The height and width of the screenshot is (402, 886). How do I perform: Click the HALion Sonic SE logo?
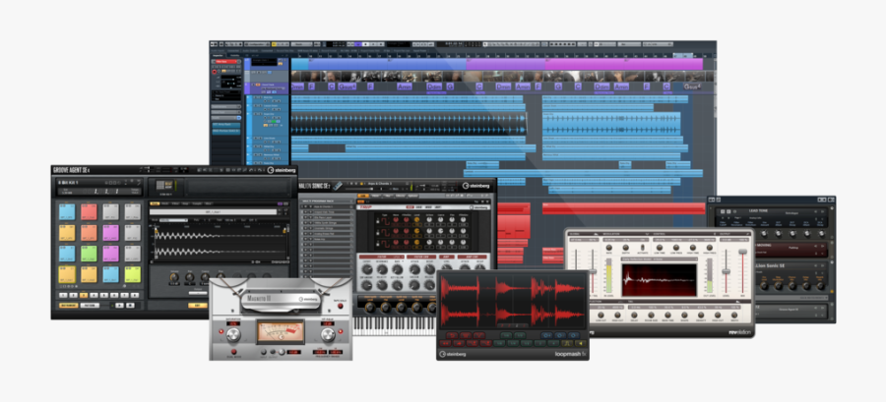pos(315,185)
